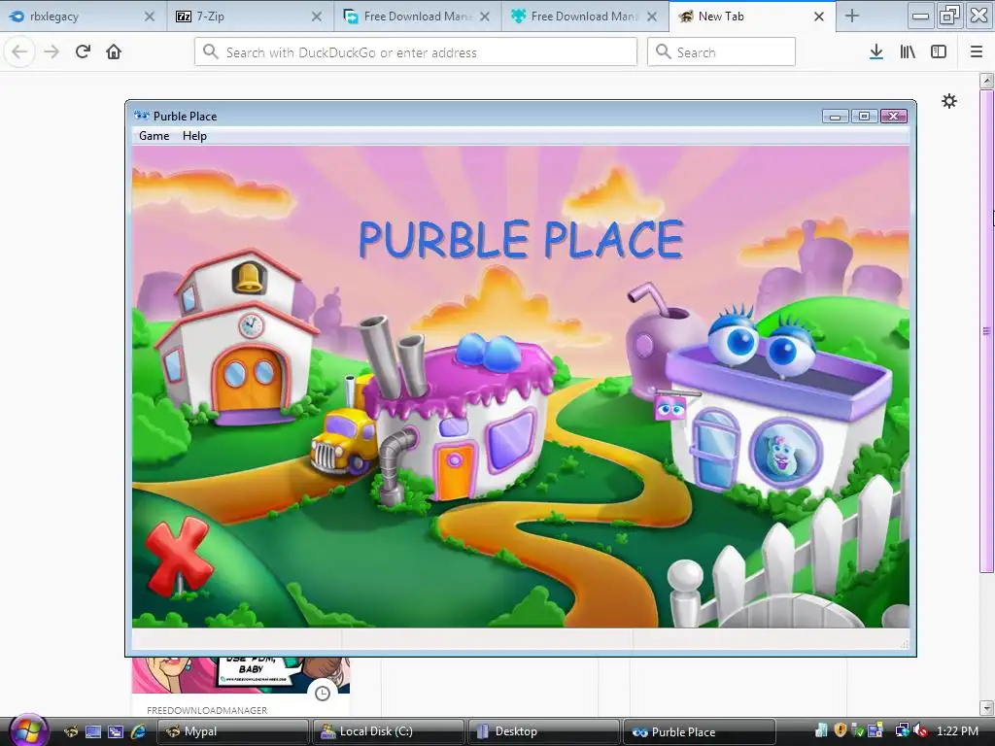Go back in browser history
The width and height of the screenshot is (995, 746).
click(x=19, y=52)
